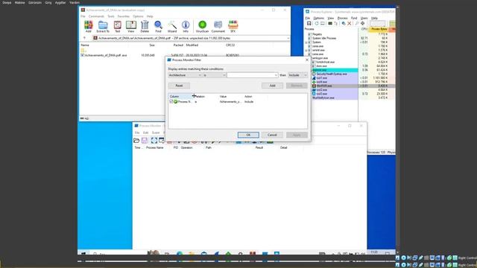Click the Refresh icon in Process Explorer toolbar
The height and width of the screenshot is (268, 477).
(316, 23)
